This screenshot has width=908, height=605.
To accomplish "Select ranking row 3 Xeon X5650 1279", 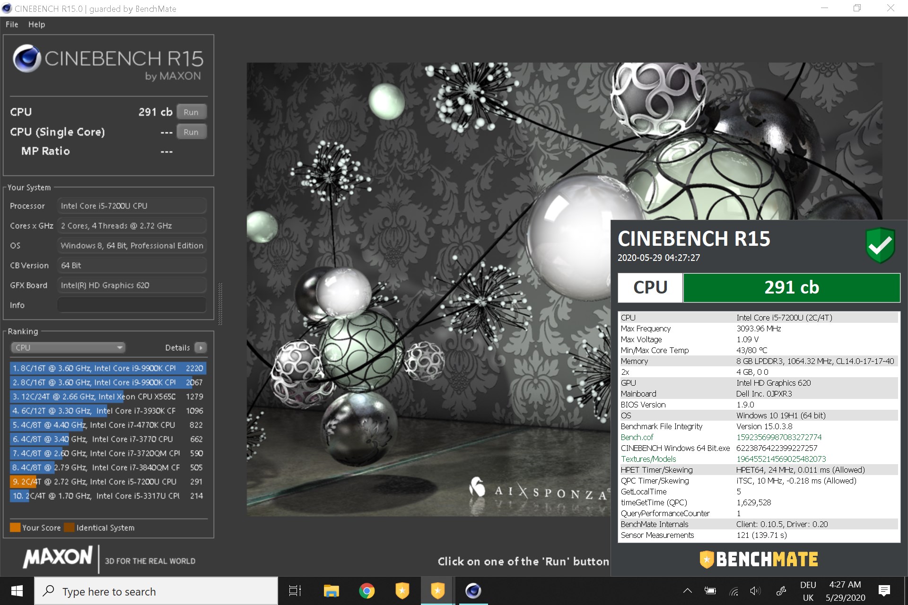I will [x=108, y=397].
